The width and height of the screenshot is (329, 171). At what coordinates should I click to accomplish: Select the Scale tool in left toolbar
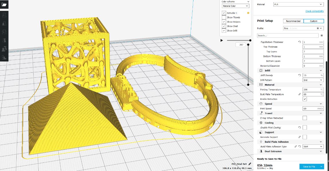click(4, 23)
